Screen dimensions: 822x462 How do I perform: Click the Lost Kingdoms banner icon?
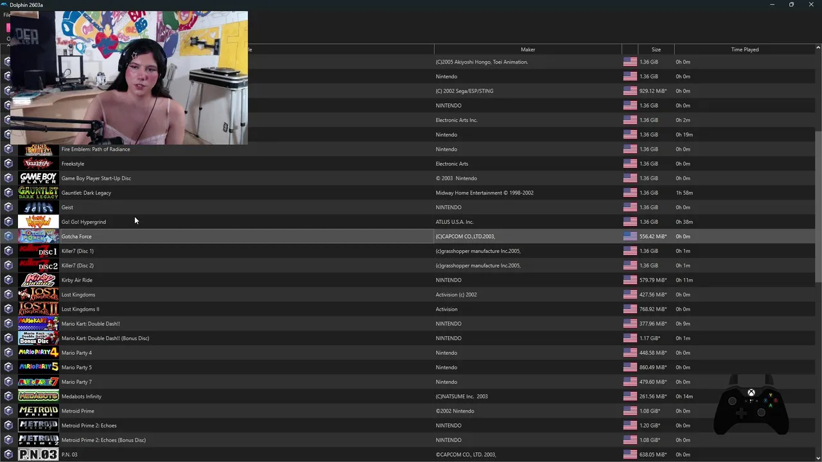[x=38, y=295]
